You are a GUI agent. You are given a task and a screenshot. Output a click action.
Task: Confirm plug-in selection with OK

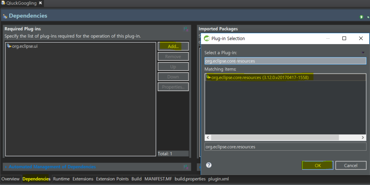318,165
